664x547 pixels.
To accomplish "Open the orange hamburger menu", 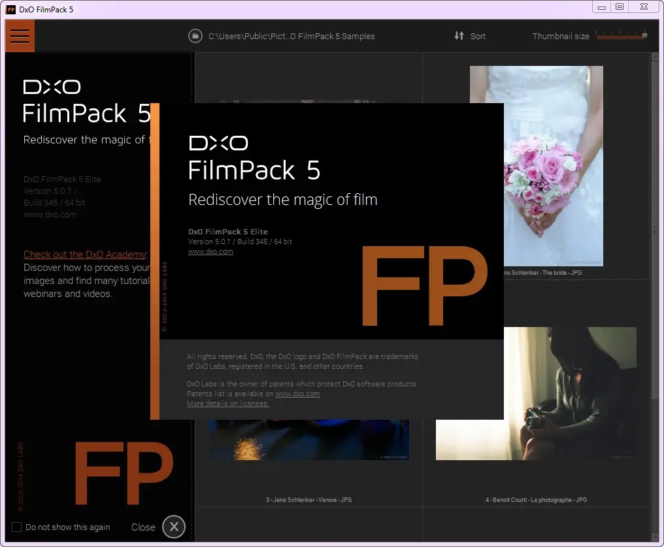I will pyautogui.click(x=20, y=36).
